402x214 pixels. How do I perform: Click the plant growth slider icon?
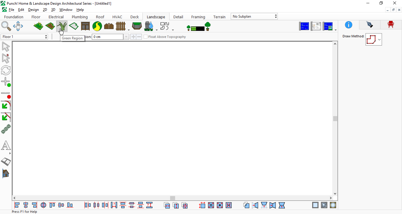point(199,27)
